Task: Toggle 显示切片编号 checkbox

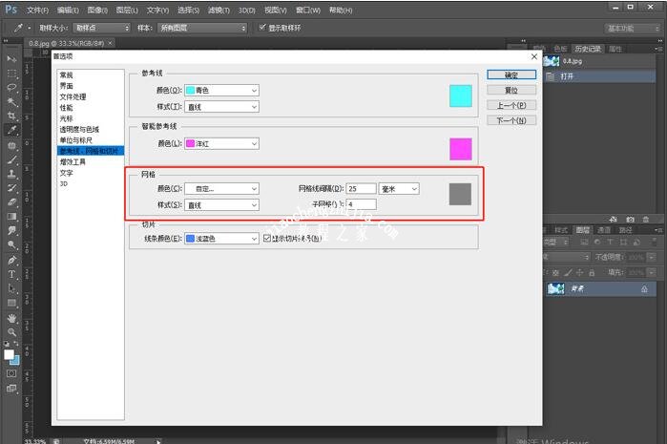Action: pyautogui.click(x=266, y=238)
